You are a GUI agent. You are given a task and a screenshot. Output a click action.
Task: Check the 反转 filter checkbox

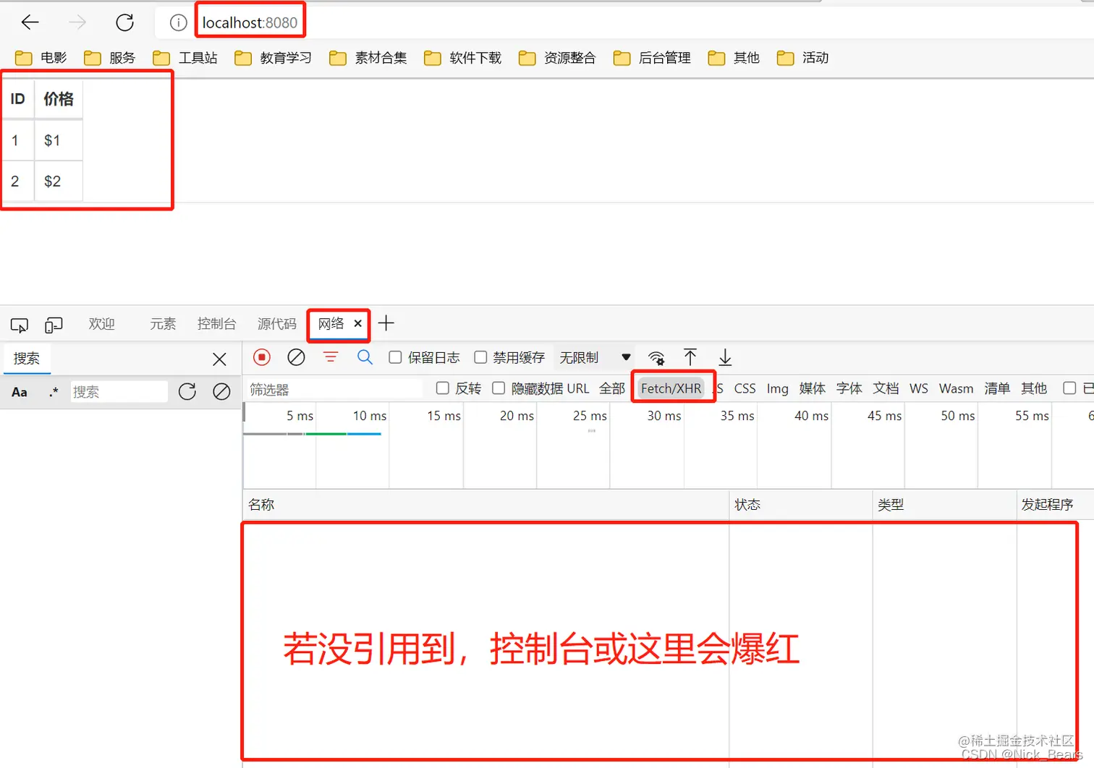click(442, 388)
